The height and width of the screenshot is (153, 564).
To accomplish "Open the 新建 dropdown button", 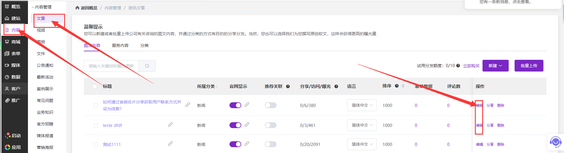I will pyautogui.click(x=495, y=66).
